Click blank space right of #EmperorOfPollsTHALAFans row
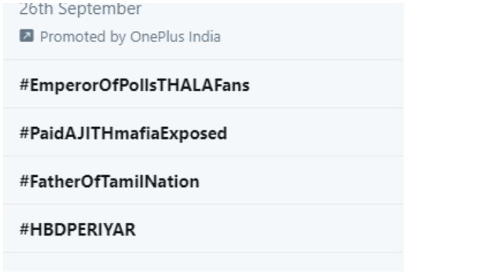Image resolution: width=486 pixels, height=274 pixels. 328,85
